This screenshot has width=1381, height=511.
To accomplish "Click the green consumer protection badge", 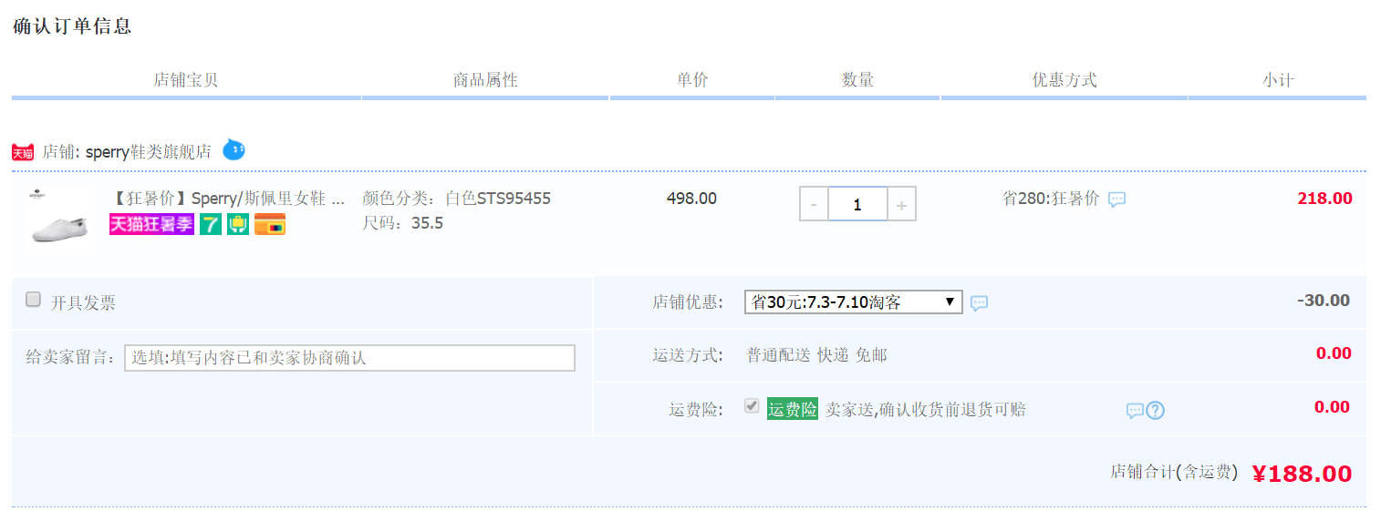I will tap(238, 224).
